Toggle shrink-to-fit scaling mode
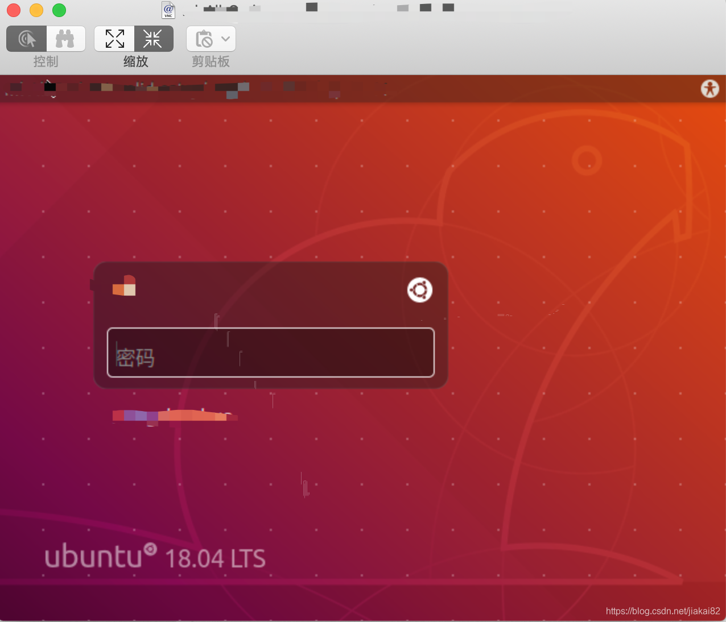Screen dimensions: 726x622 pos(152,38)
